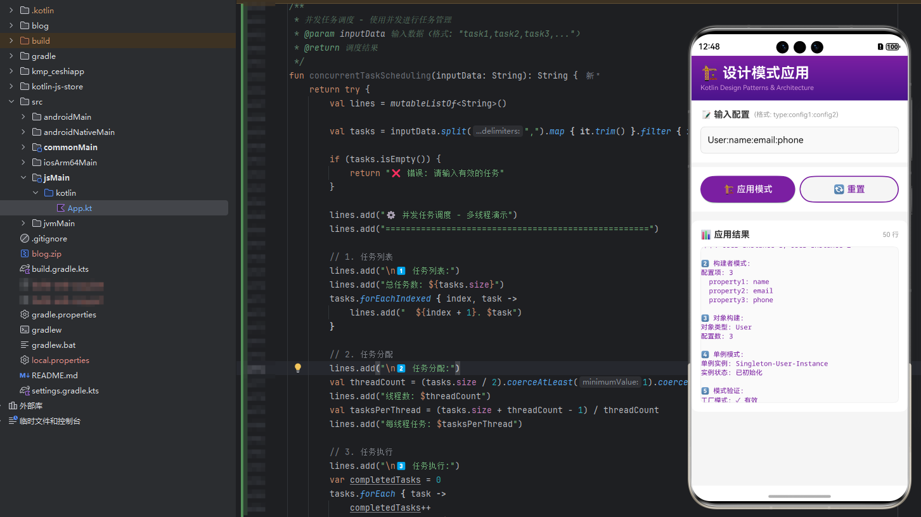Click the 临时文件和控制台 icon
The height and width of the screenshot is (517, 921).
13,421
